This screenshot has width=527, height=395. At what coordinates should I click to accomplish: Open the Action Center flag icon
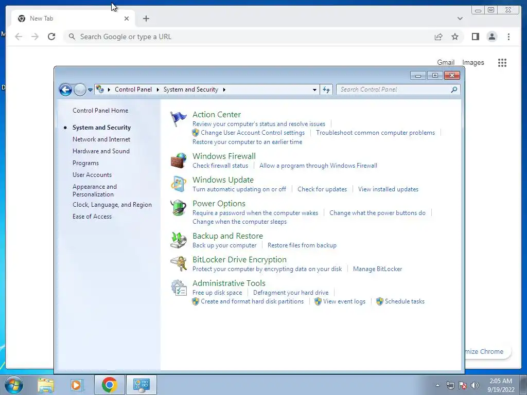(x=179, y=119)
